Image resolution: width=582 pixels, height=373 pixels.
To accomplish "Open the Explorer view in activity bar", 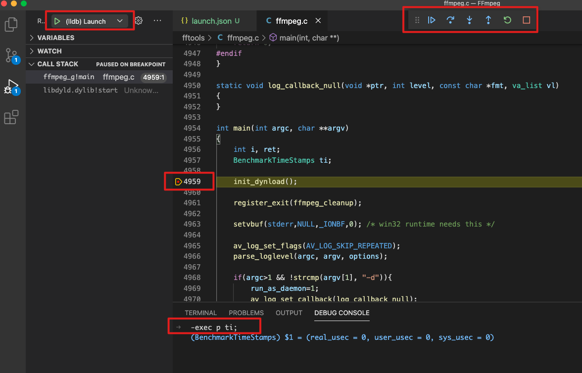I will pos(11,25).
